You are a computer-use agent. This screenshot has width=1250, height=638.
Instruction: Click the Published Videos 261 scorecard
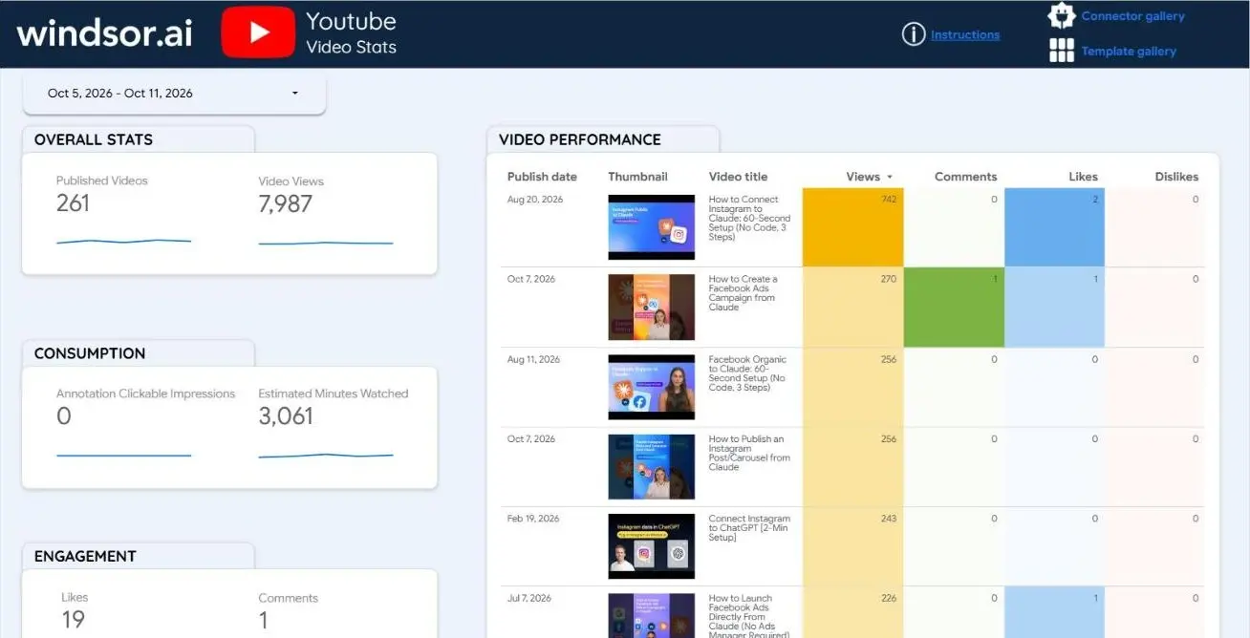click(123, 213)
